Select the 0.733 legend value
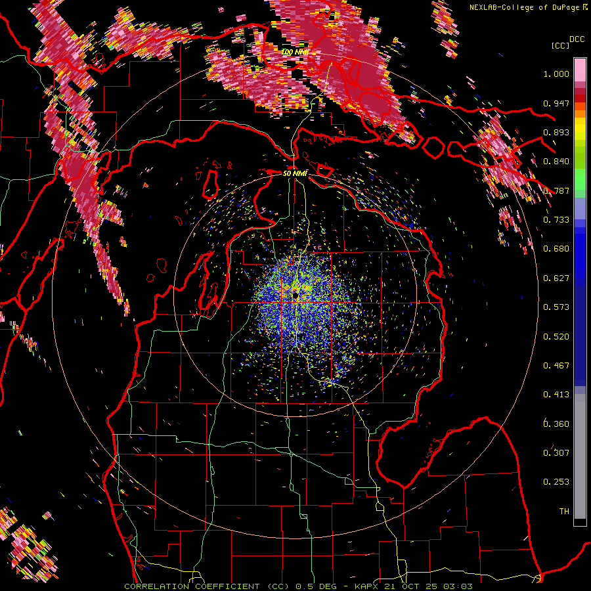The width and height of the screenshot is (591, 591). pos(556,220)
